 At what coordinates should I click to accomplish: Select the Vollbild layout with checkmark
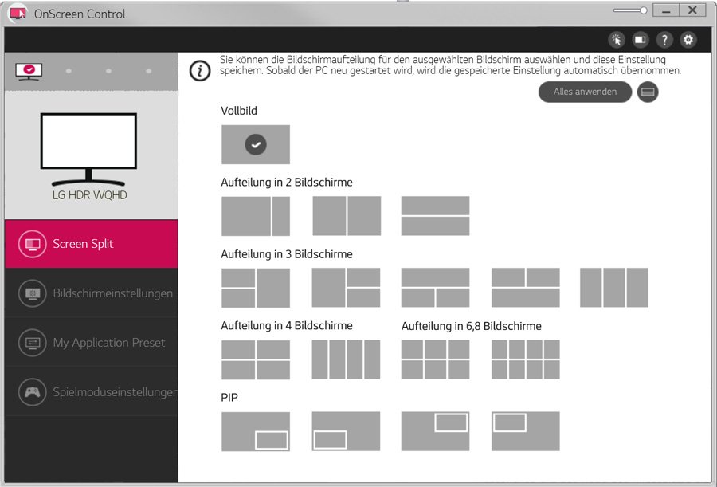coord(256,144)
